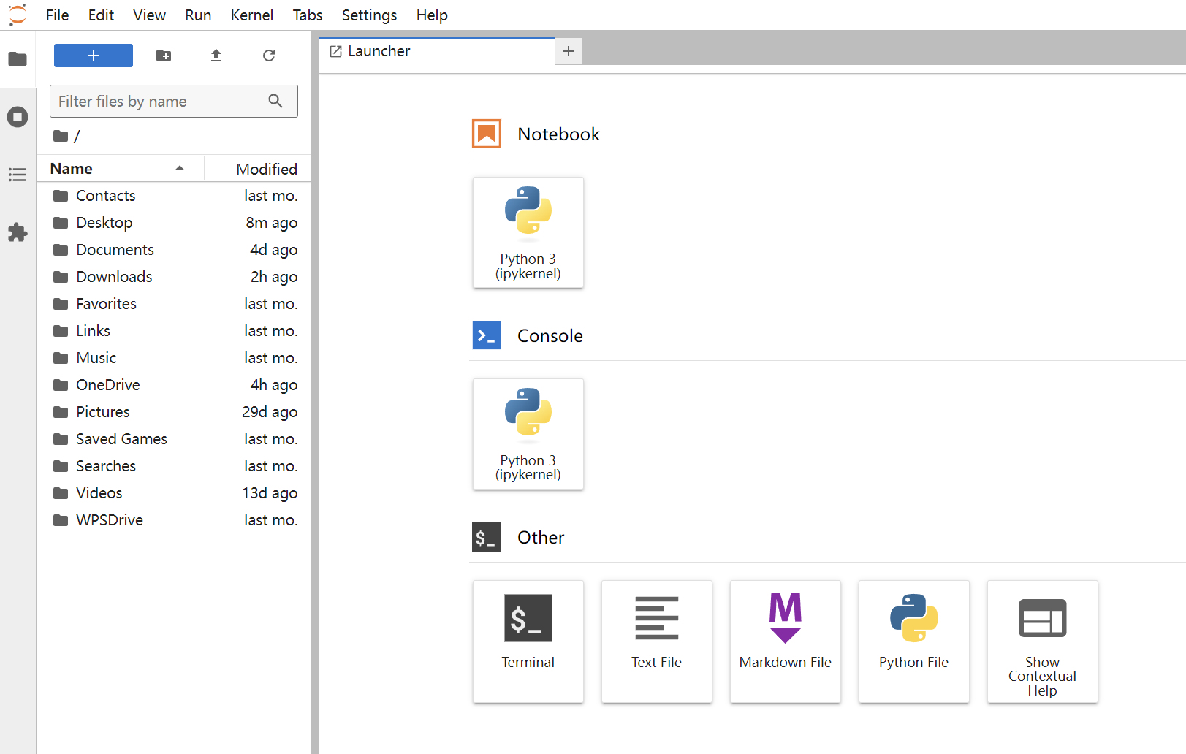Open the Running Terminals and Kernels sidebar

pyautogui.click(x=18, y=117)
